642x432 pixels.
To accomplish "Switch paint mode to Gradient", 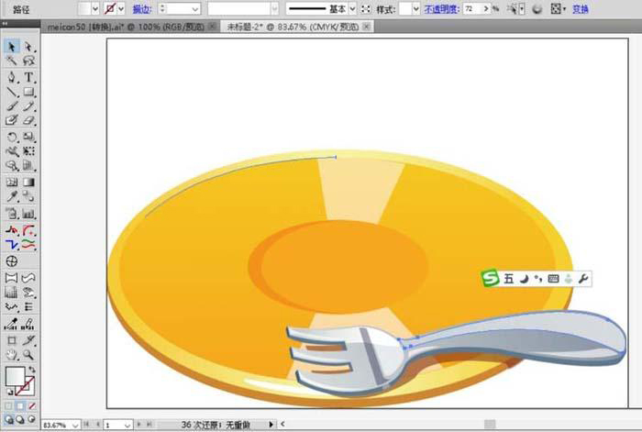I will coord(20,405).
